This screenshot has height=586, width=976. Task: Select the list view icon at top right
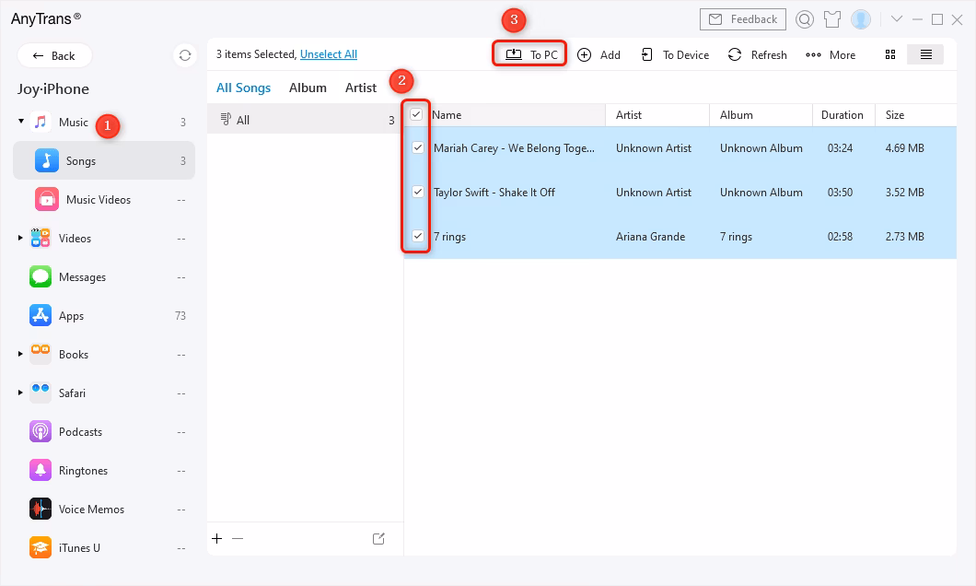(x=925, y=54)
